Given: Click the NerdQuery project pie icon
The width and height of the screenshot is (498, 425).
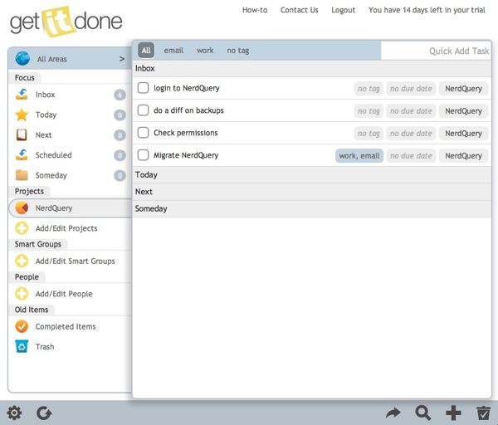Looking at the screenshot, I should tap(22, 208).
